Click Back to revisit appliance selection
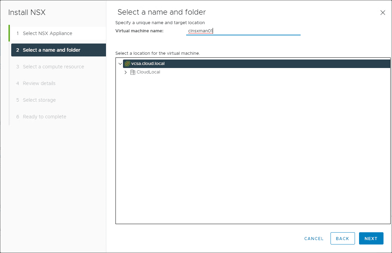Viewport: 392px width, 253px height. 342,238
